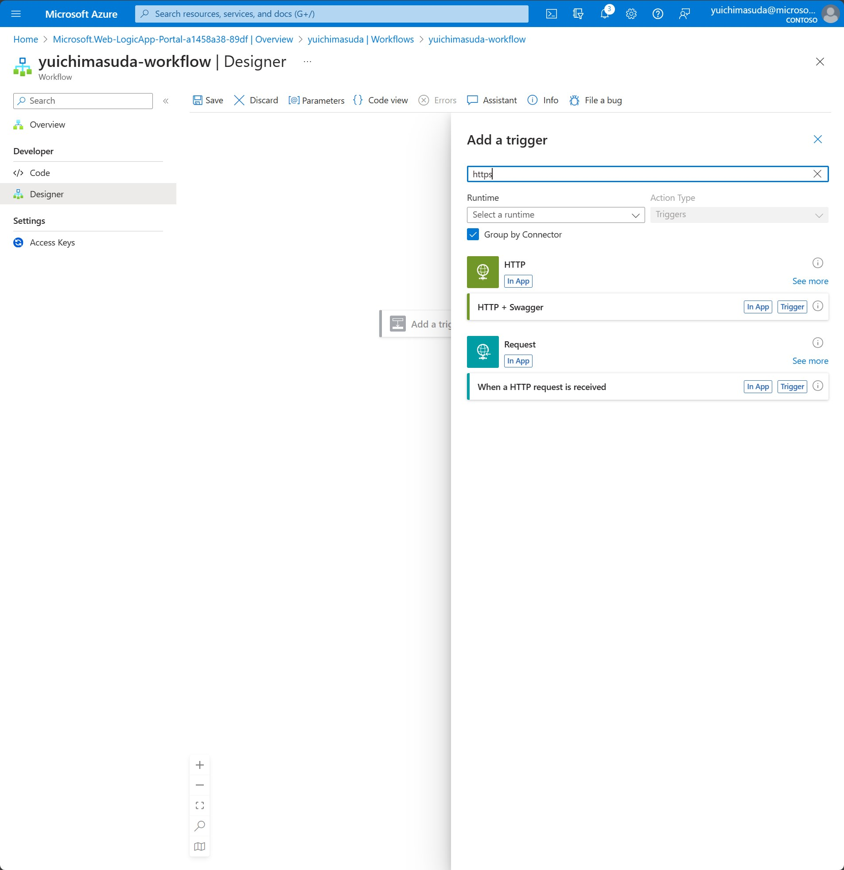Click See more for the Request connector
Screen dimensions: 844x870
click(810, 361)
